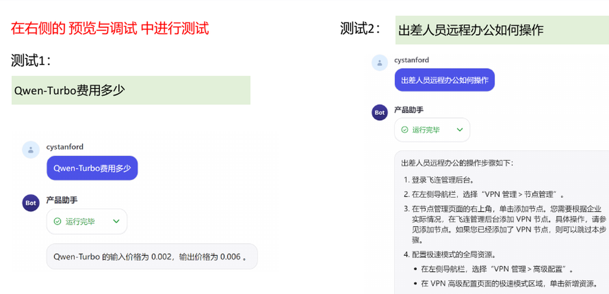Image resolution: width=609 pixels, height=294 pixels.
Task: Click 产品助手 bot name in test 1 chat
Action: 62,200
